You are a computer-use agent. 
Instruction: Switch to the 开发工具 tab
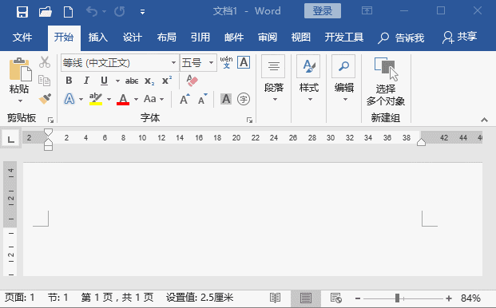[344, 38]
